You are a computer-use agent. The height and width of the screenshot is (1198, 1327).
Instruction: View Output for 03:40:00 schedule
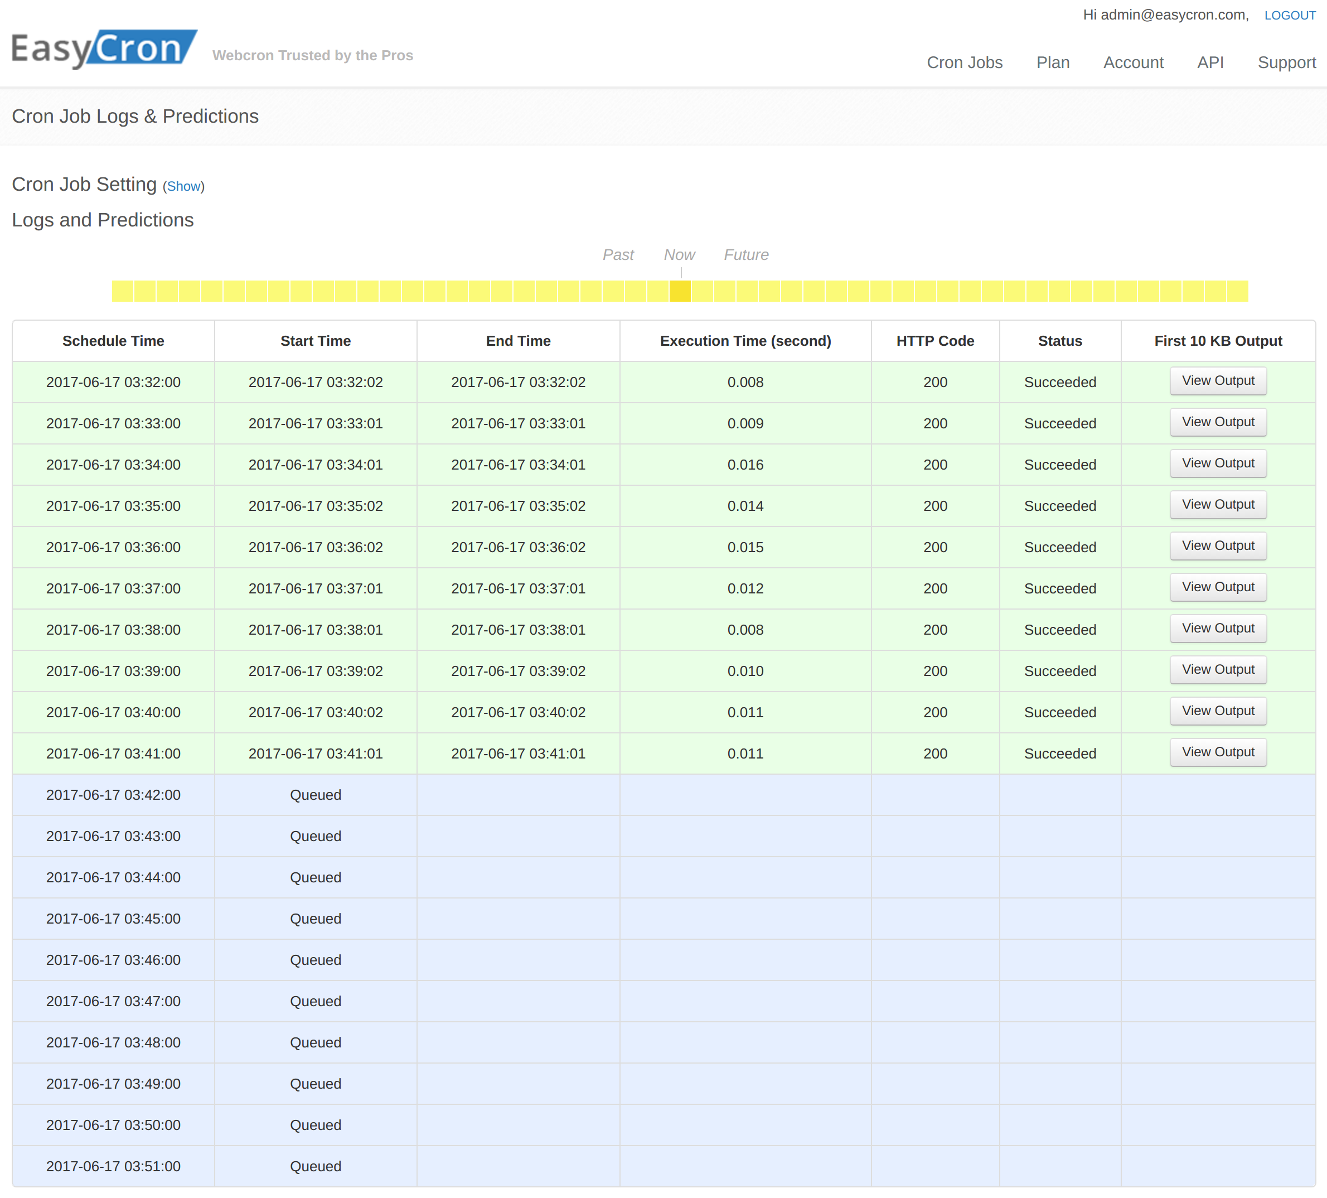coord(1218,711)
